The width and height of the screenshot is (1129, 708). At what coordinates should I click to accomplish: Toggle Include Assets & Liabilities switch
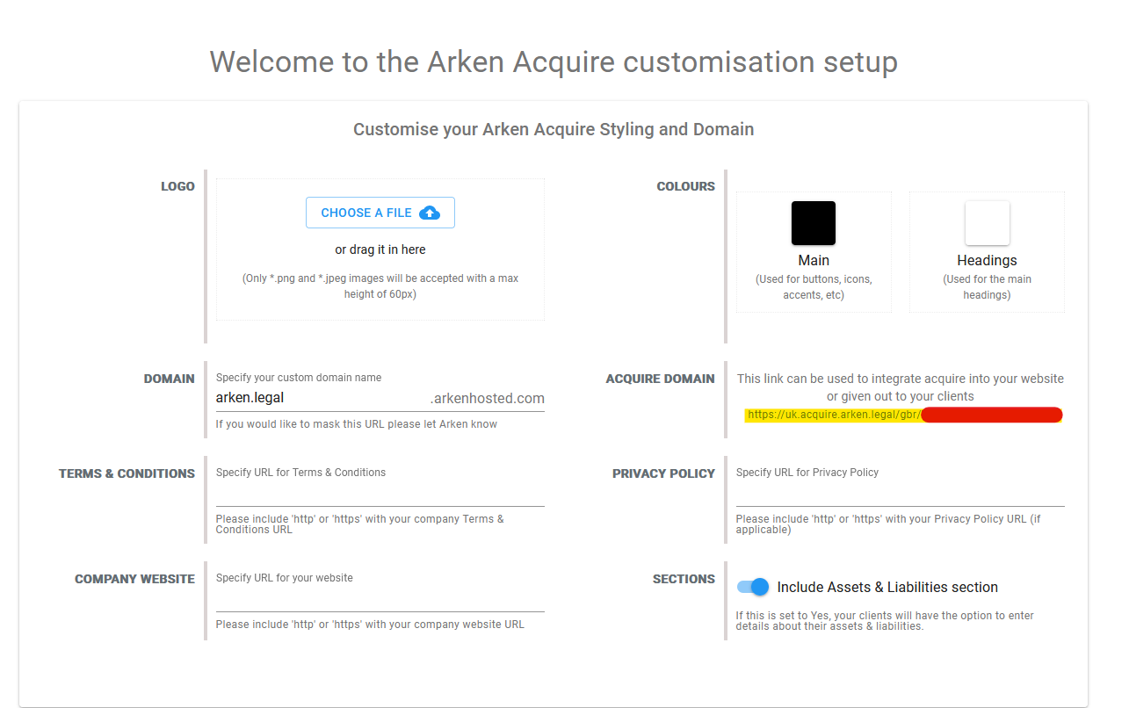point(753,587)
